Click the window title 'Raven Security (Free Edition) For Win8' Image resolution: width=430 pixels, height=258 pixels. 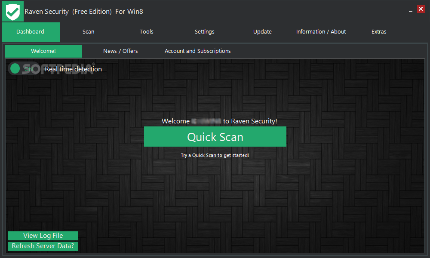84,12
